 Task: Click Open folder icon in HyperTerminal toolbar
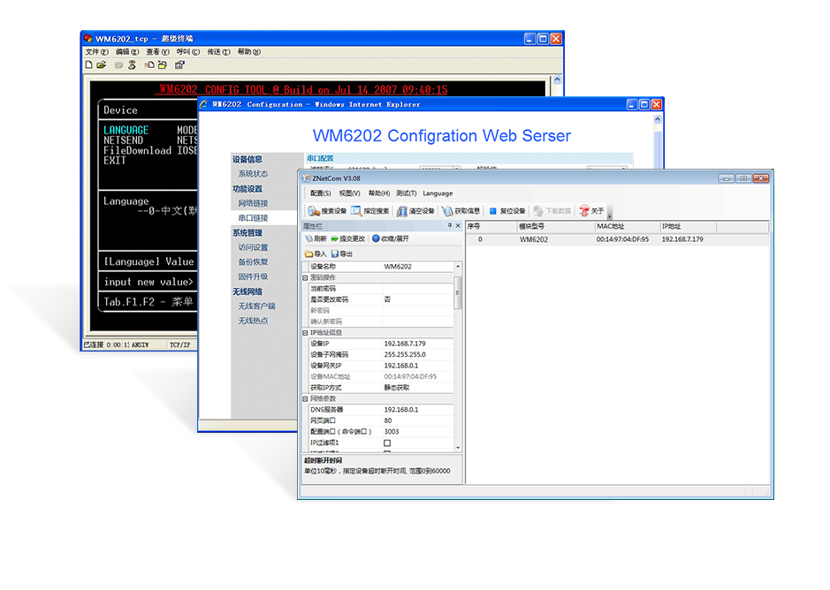click(x=101, y=64)
